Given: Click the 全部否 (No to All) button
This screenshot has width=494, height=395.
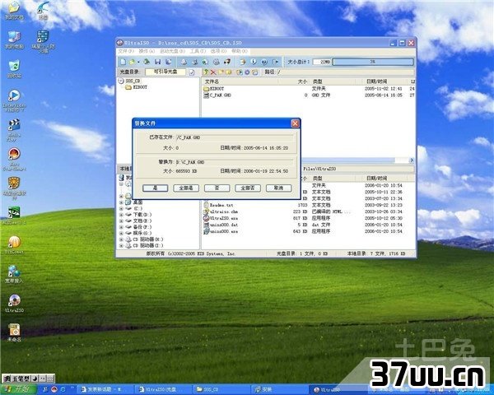Looking at the screenshot, I should [x=248, y=188].
